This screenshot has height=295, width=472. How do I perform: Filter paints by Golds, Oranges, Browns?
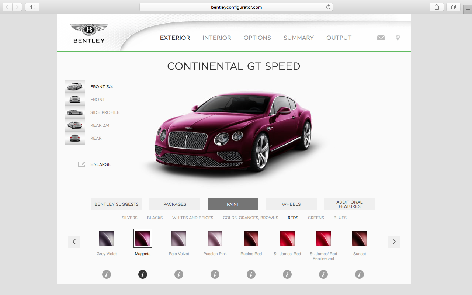point(250,218)
